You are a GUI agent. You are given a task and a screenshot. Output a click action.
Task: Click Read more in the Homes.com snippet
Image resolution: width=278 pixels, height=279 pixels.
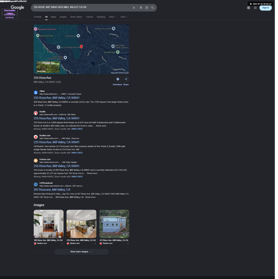click(x=92, y=173)
